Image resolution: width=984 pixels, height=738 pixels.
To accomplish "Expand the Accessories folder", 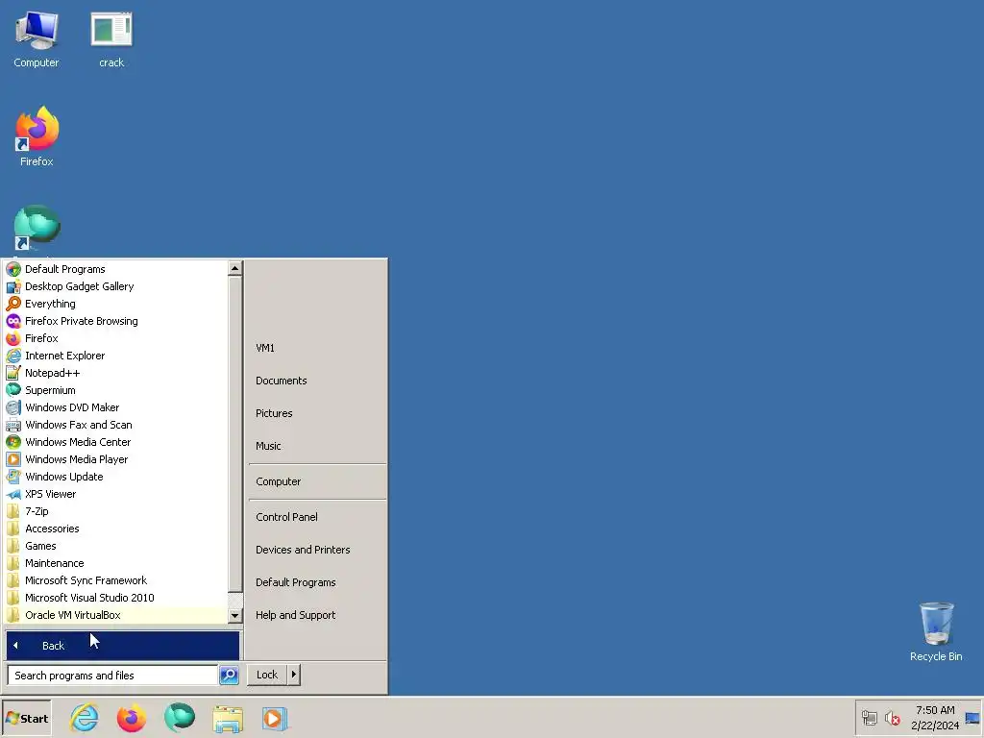I will point(115,529).
